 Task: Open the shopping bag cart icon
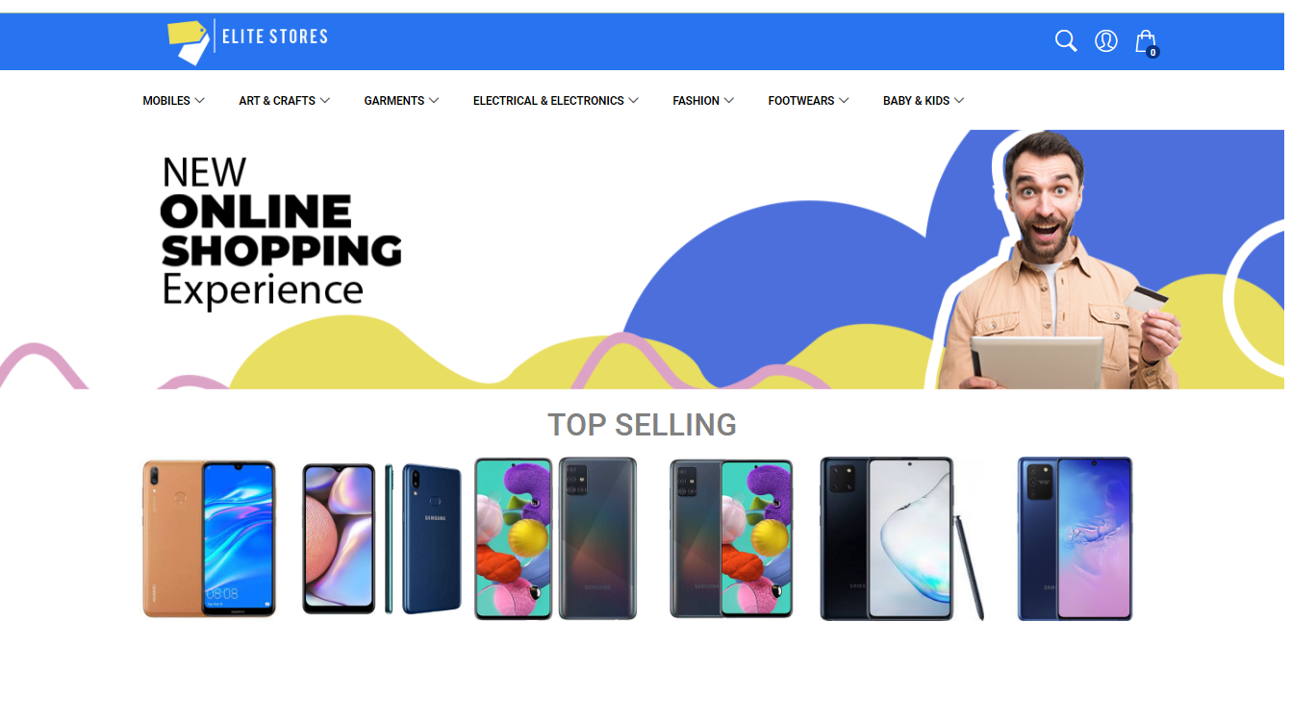pos(1144,41)
